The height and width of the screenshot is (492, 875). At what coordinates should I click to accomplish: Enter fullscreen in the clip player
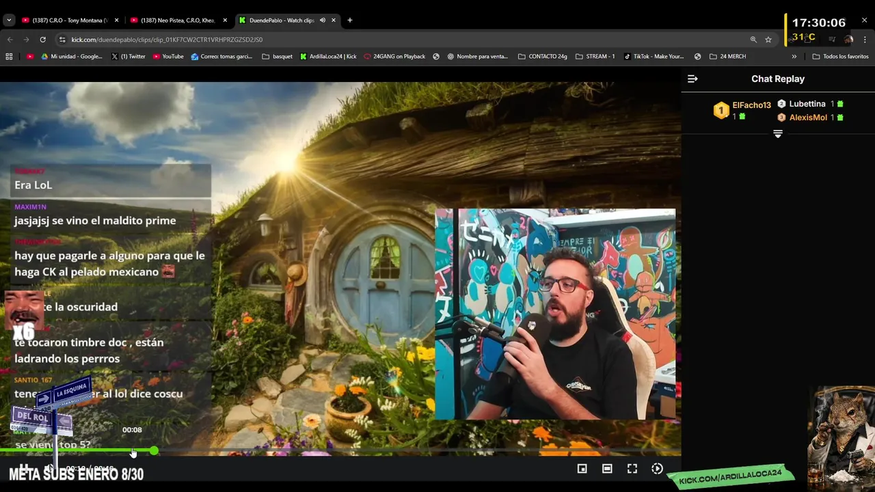(x=632, y=469)
